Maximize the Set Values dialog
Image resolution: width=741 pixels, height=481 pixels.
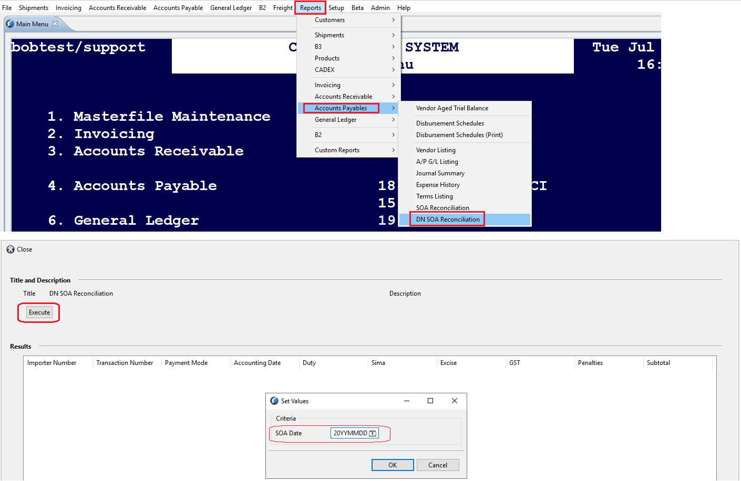click(x=430, y=401)
